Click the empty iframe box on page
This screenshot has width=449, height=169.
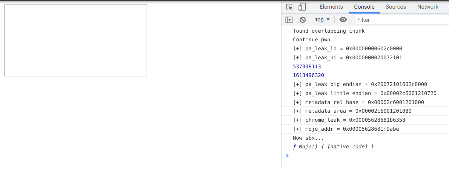pos(75,41)
